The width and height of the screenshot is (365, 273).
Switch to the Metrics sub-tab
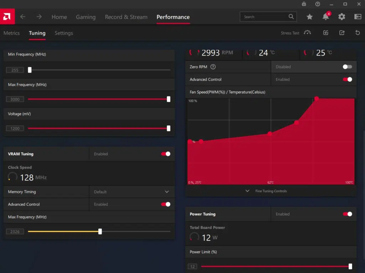[x=11, y=33]
